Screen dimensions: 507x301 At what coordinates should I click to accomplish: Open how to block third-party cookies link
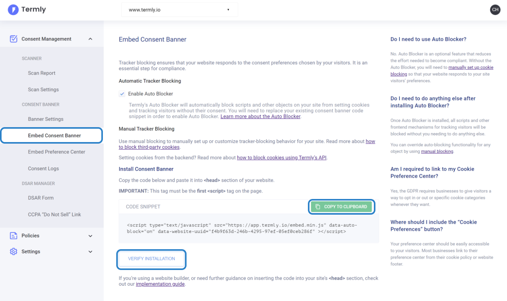tap(149, 147)
